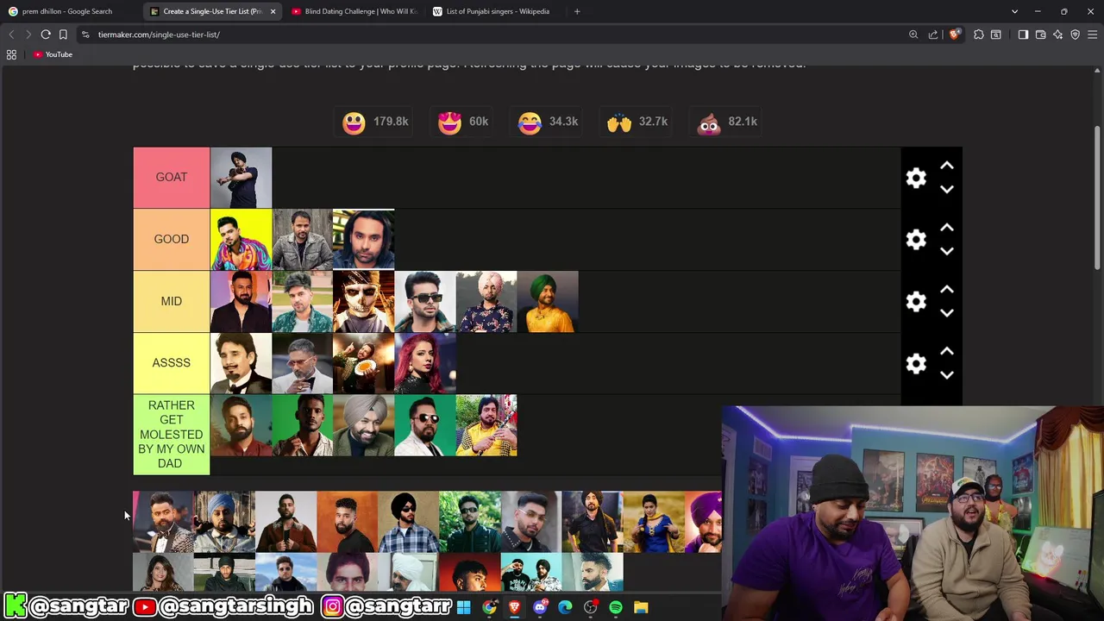Image resolution: width=1104 pixels, height=621 pixels.
Task: Bookmark this page
Action: (63, 34)
